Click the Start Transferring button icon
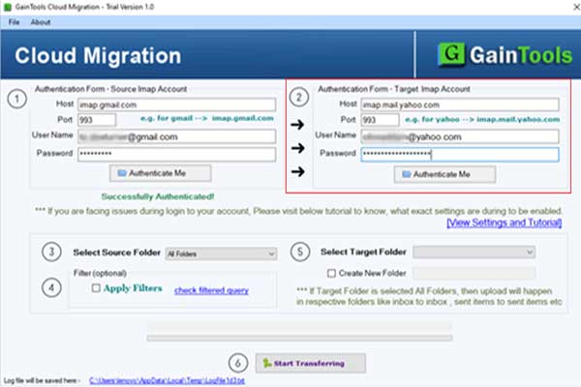 267,364
